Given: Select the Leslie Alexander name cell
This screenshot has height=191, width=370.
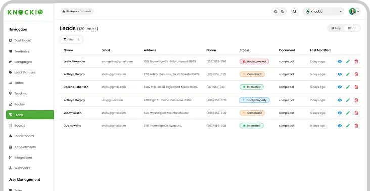Looking at the screenshot, I should (x=74, y=61).
